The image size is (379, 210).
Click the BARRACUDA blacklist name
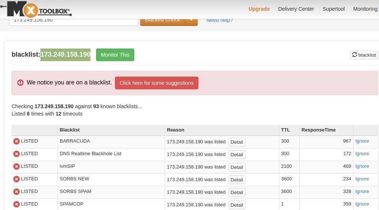coord(75,141)
